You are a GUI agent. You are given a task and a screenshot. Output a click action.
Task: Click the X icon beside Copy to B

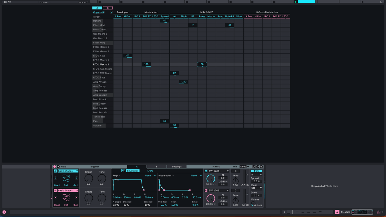coord(111,12)
